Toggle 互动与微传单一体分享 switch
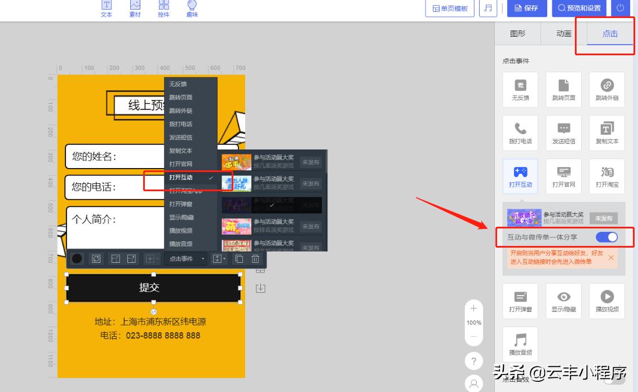Screen dimensions: 638x392 (606, 237)
